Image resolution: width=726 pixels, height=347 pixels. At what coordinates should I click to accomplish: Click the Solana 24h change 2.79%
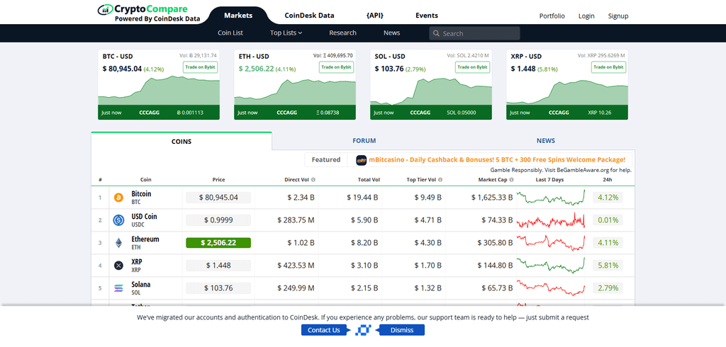click(x=608, y=288)
